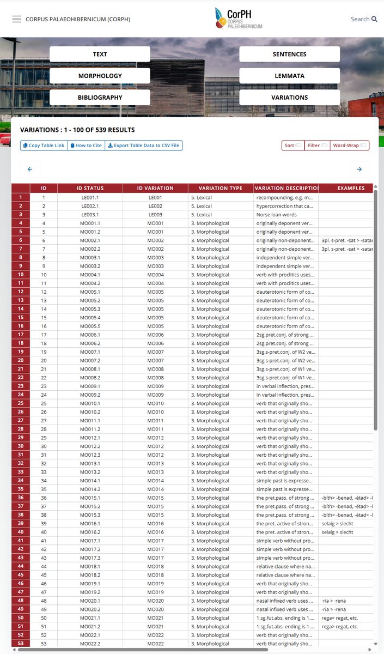The image size is (384, 654).
Task: Select row number 53 header
Action: pos(21,644)
